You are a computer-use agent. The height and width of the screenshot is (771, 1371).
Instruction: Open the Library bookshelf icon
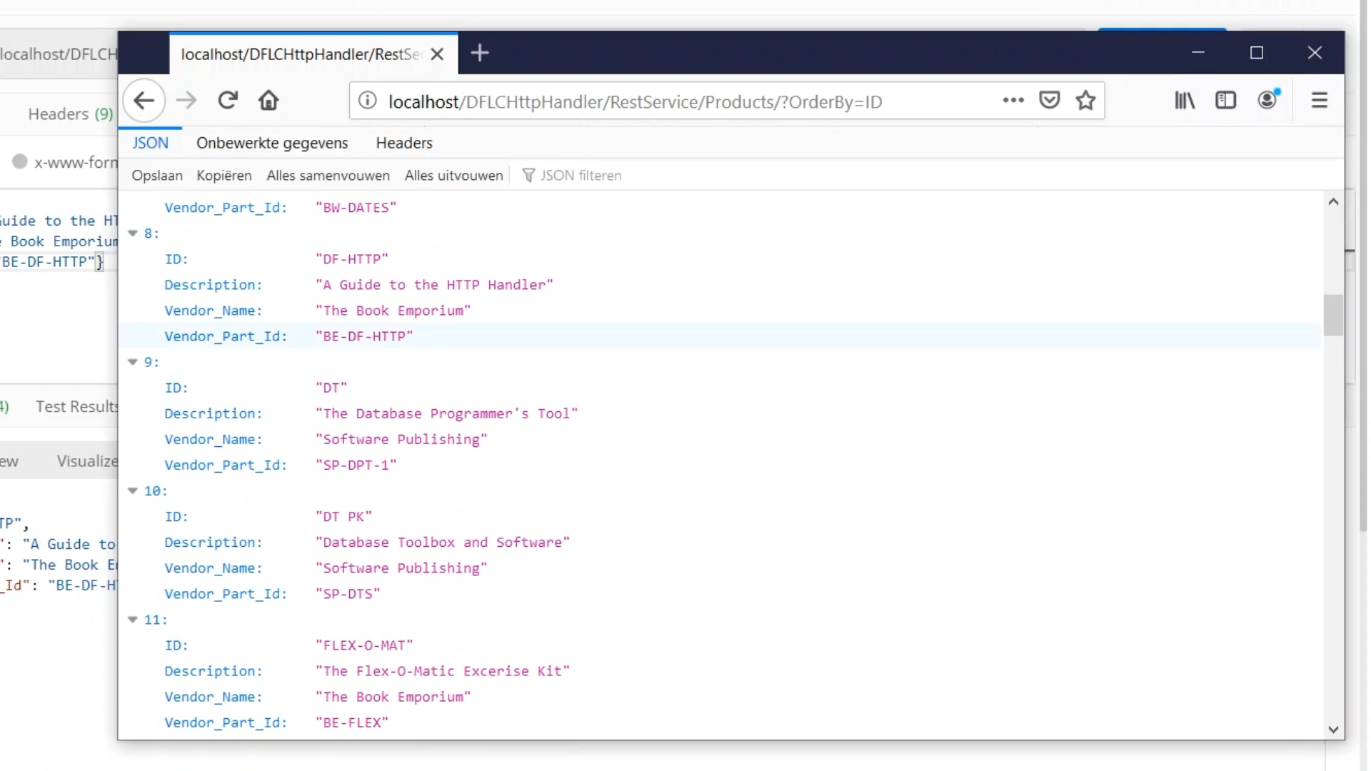tap(1185, 101)
